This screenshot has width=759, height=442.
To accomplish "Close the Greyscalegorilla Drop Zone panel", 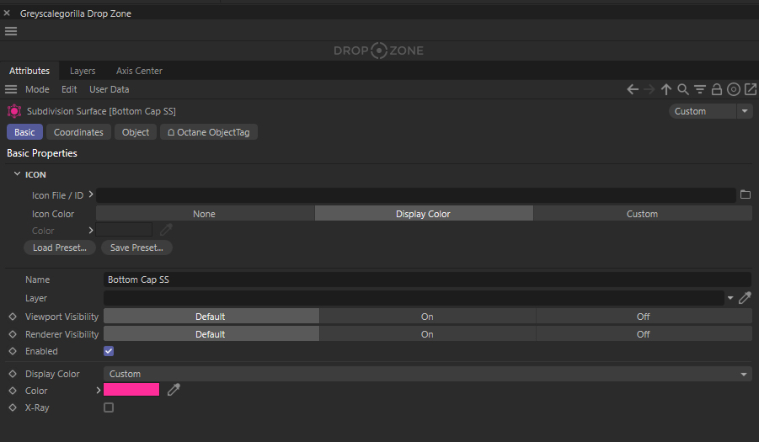I will 7,13.
